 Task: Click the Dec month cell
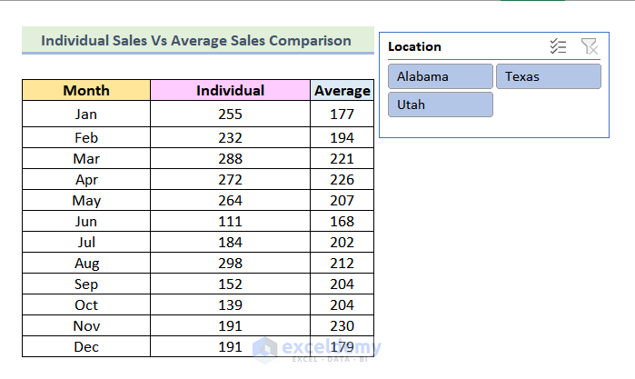[86, 346]
